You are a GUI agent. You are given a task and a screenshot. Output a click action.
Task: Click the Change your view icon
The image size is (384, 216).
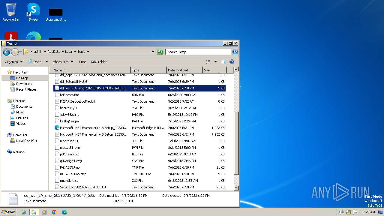click(208, 62)
